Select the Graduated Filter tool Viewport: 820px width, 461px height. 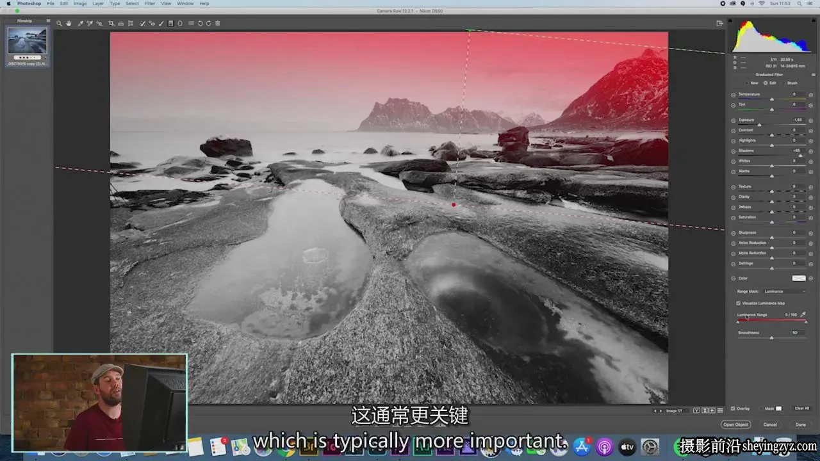pos(170,23)
